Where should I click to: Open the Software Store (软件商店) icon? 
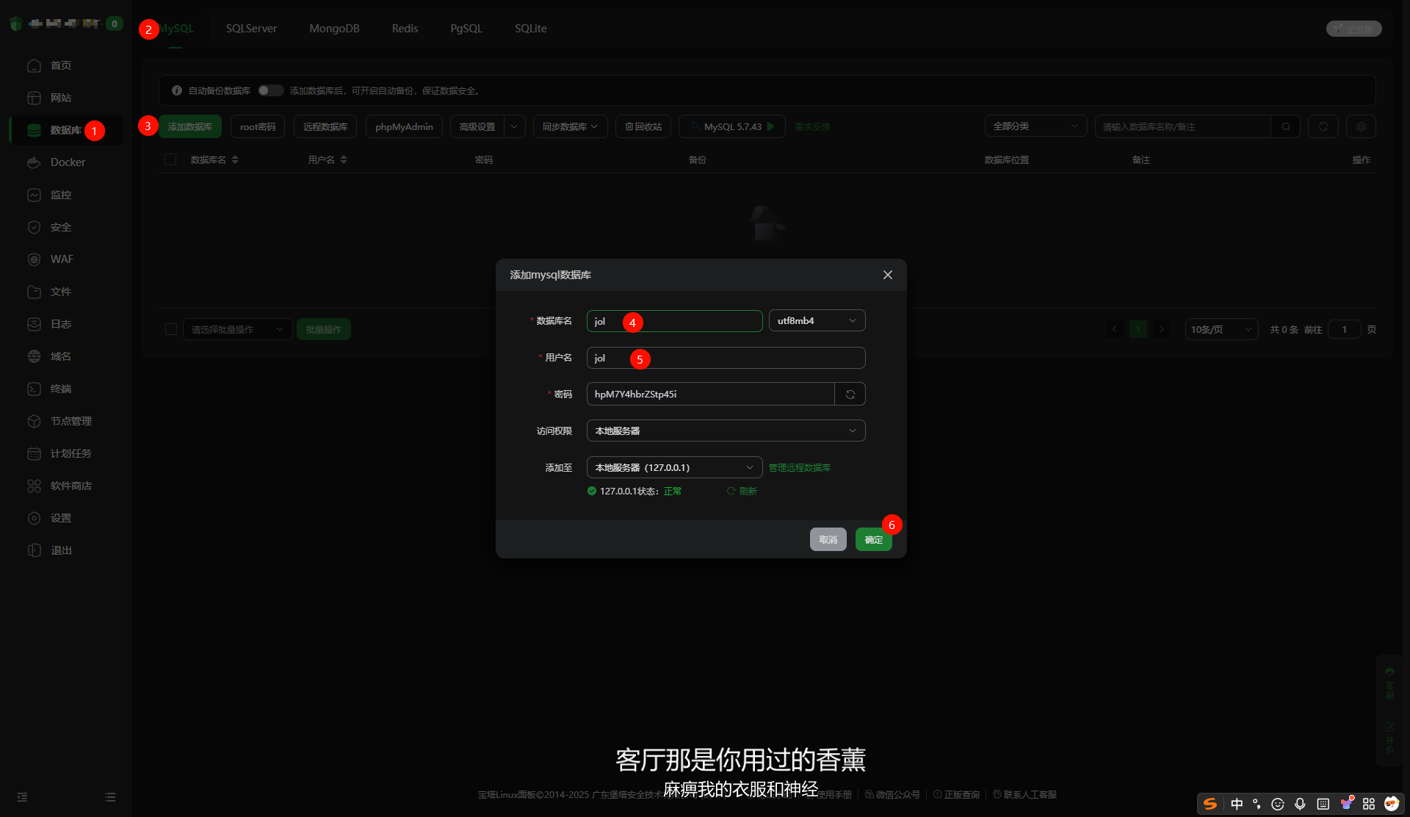34,486
